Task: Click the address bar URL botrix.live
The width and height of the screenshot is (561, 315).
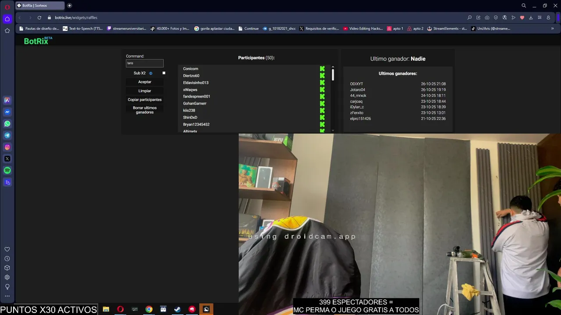Action: coord(76,17)
